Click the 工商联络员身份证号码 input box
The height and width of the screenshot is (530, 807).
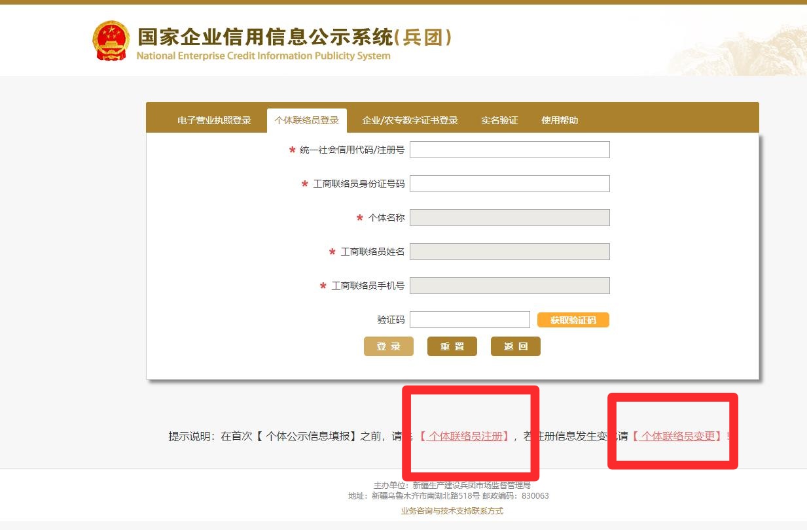tap(509, 184)
